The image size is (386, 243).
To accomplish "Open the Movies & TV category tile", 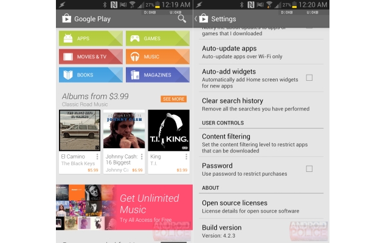I will [91, 56].
